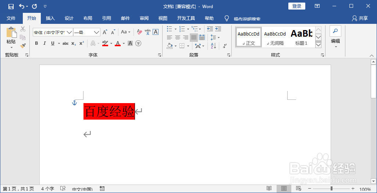The image size is (377, 193).
Task: Open the font color dropdown arrow
Action: tap(124, 43)
